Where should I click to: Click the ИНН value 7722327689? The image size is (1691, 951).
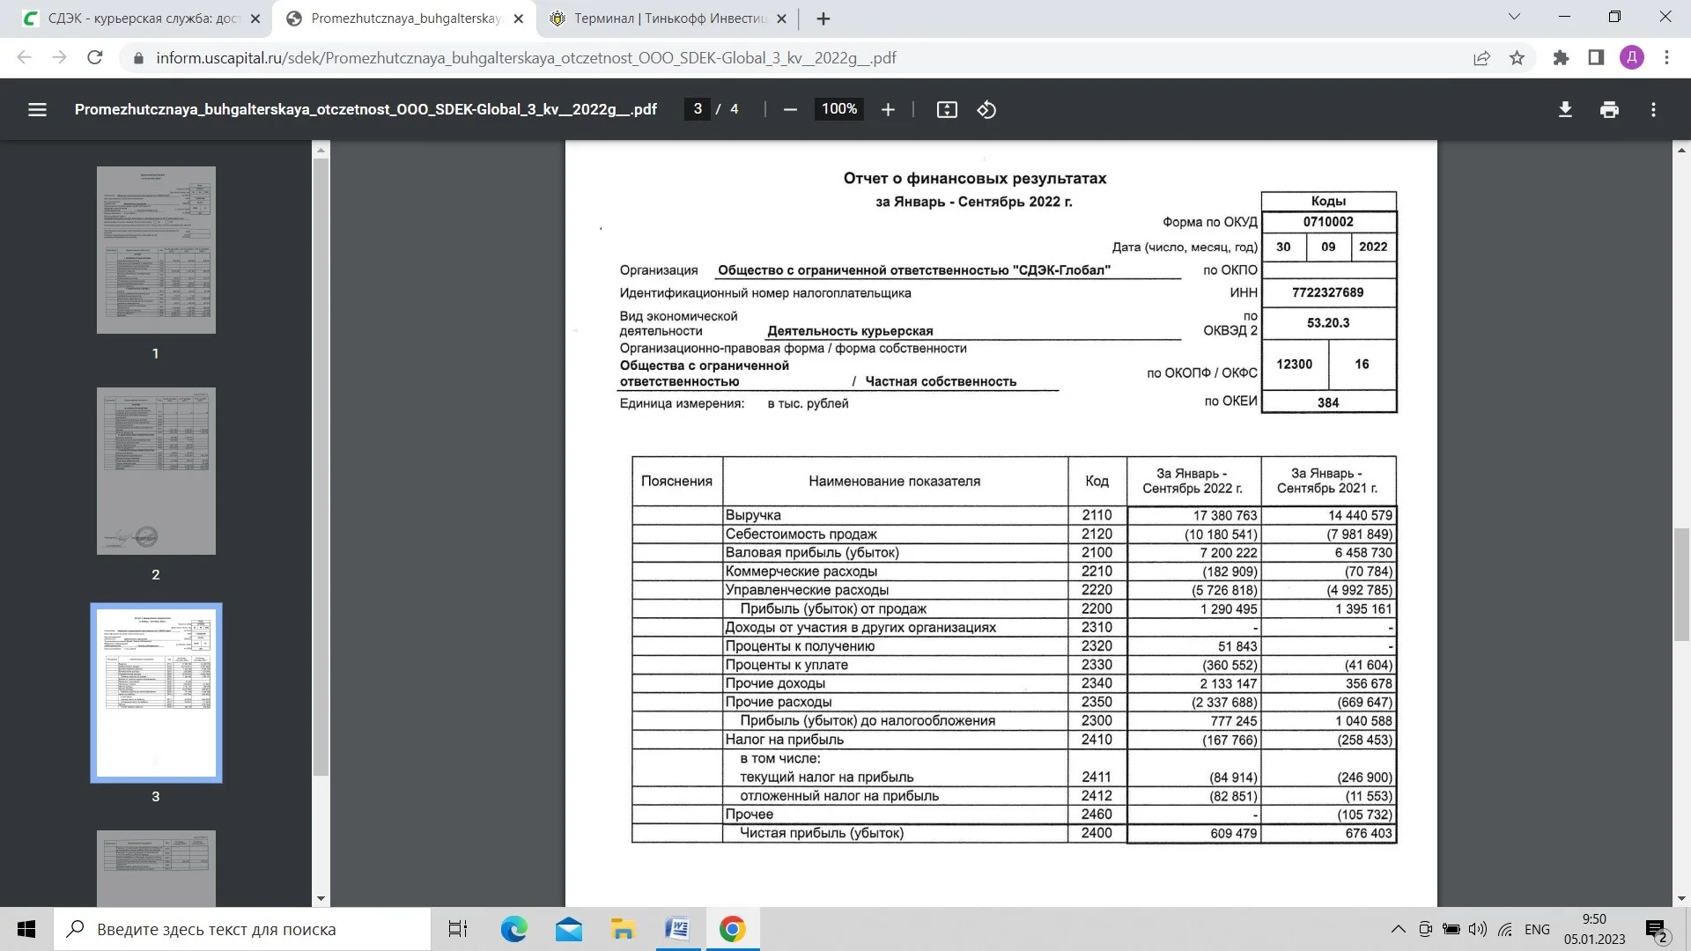point(1327,292)
